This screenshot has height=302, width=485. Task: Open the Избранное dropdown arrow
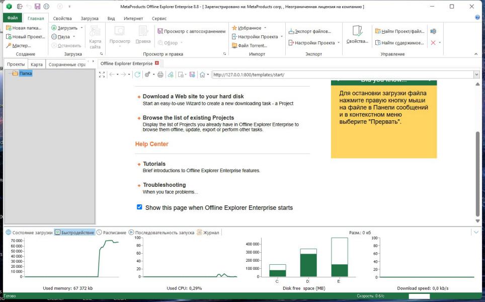tap(265, 28)
